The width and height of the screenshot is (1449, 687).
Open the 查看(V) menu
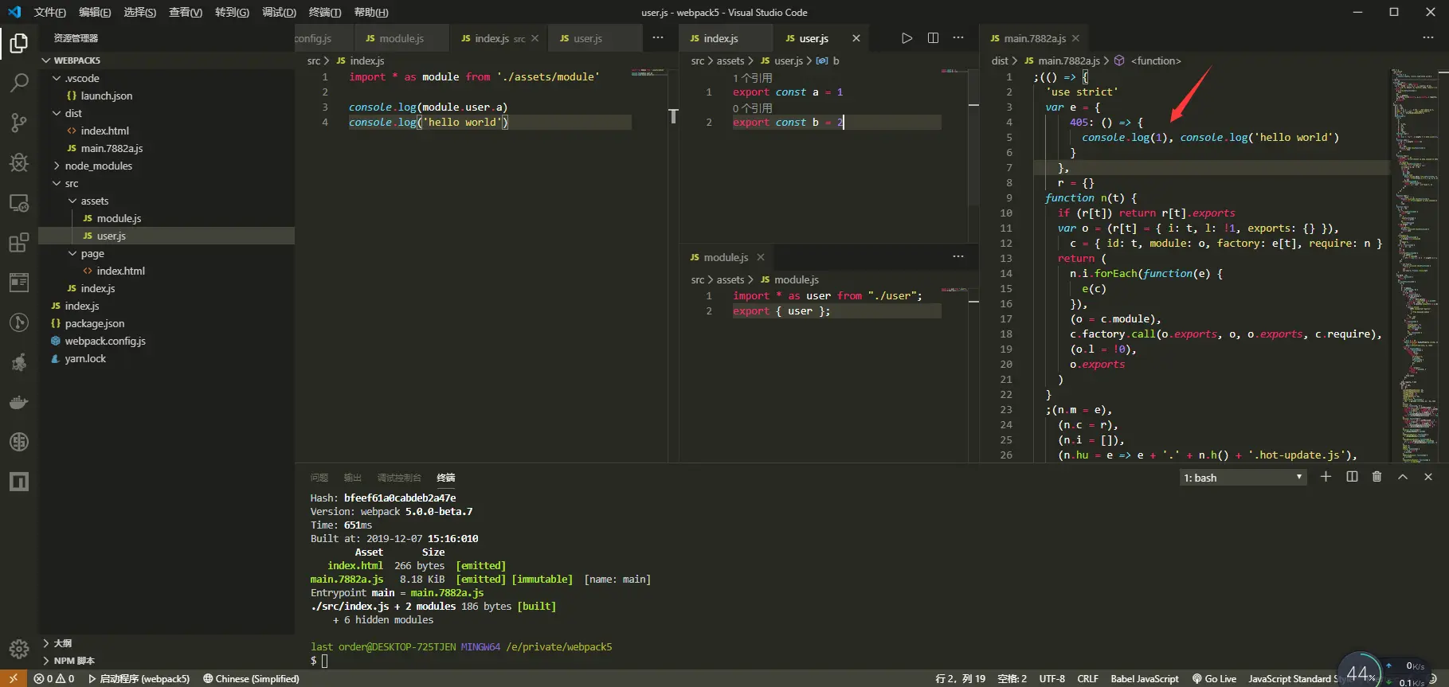click(x=186, y=12)
